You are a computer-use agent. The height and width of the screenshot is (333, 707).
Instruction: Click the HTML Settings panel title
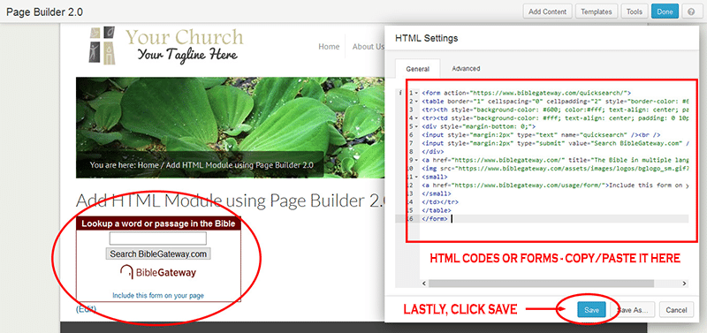(426, 38)
